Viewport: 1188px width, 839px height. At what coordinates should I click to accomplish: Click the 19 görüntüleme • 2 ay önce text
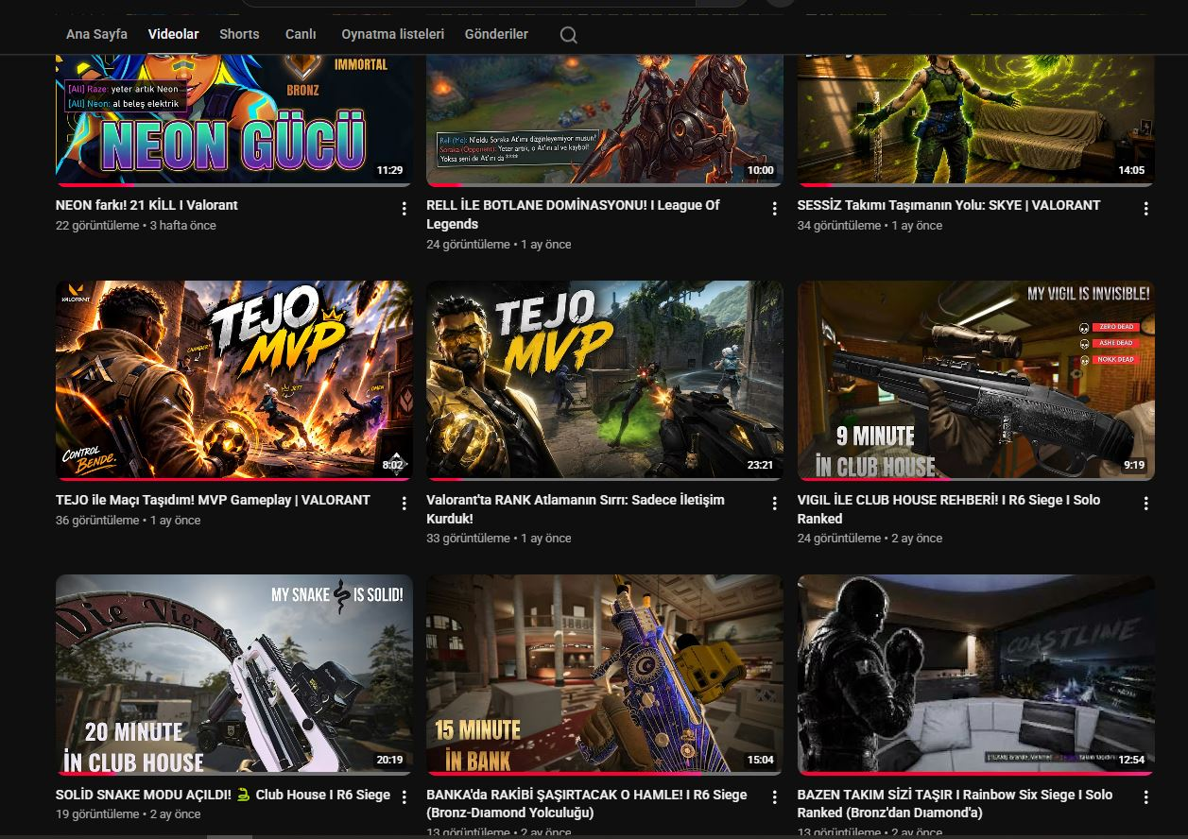tap(129, 814)
